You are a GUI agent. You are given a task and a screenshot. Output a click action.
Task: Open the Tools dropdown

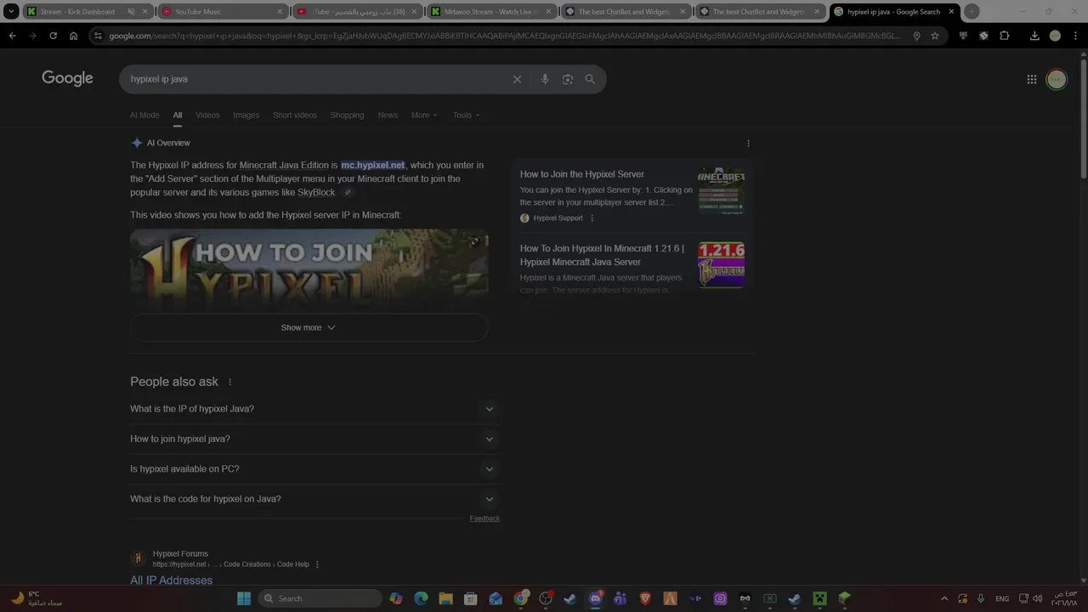pos(466,115)
